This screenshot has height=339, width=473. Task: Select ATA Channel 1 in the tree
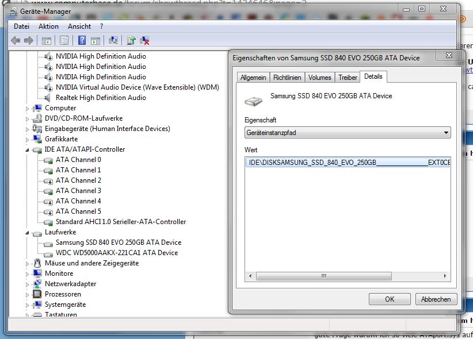(78, 170)
